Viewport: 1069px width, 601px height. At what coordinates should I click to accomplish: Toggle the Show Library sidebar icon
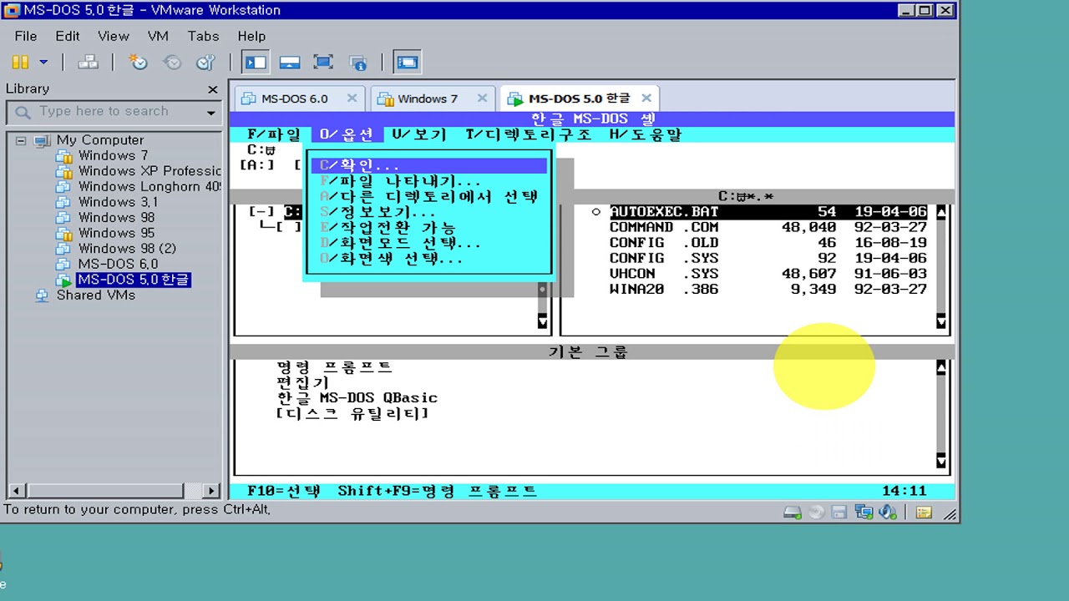pos(256,62)
